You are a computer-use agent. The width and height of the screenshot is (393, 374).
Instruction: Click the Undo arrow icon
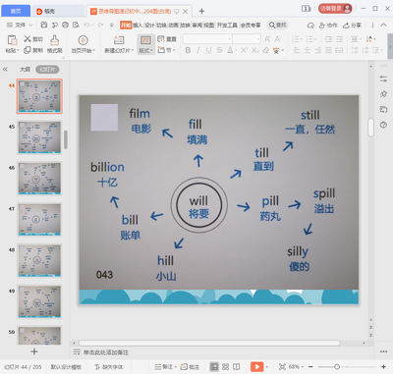click(86, 25)
